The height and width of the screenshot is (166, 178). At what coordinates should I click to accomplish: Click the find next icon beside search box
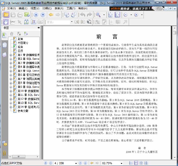click(x=83, y=22)
